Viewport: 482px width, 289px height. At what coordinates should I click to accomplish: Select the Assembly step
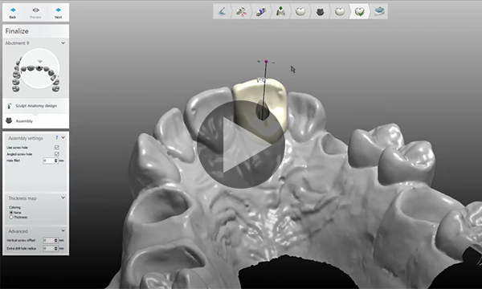click(x=35, y=121)
